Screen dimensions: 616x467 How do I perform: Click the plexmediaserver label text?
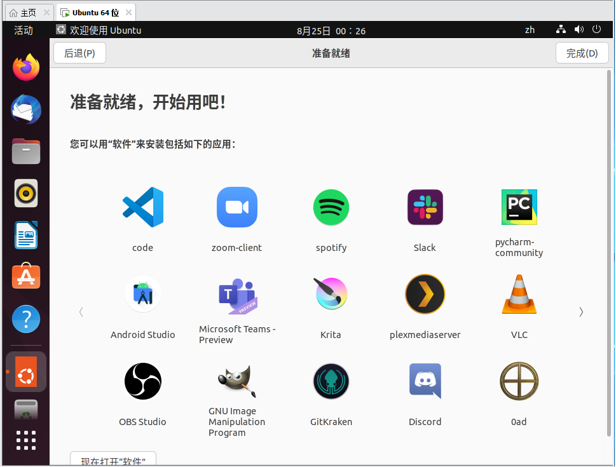click(425, 335)
